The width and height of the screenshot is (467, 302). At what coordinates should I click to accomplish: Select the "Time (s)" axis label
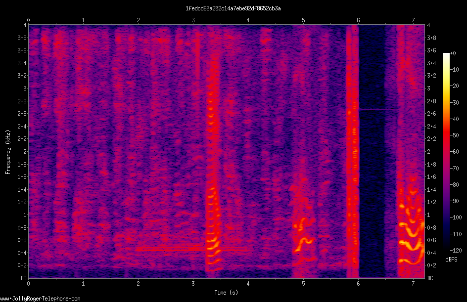(x=226, y=293)
